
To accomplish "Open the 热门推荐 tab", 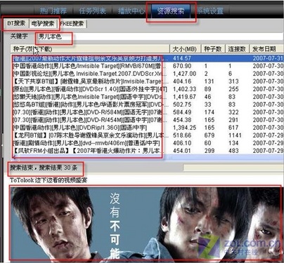I will tap(53, 11).
